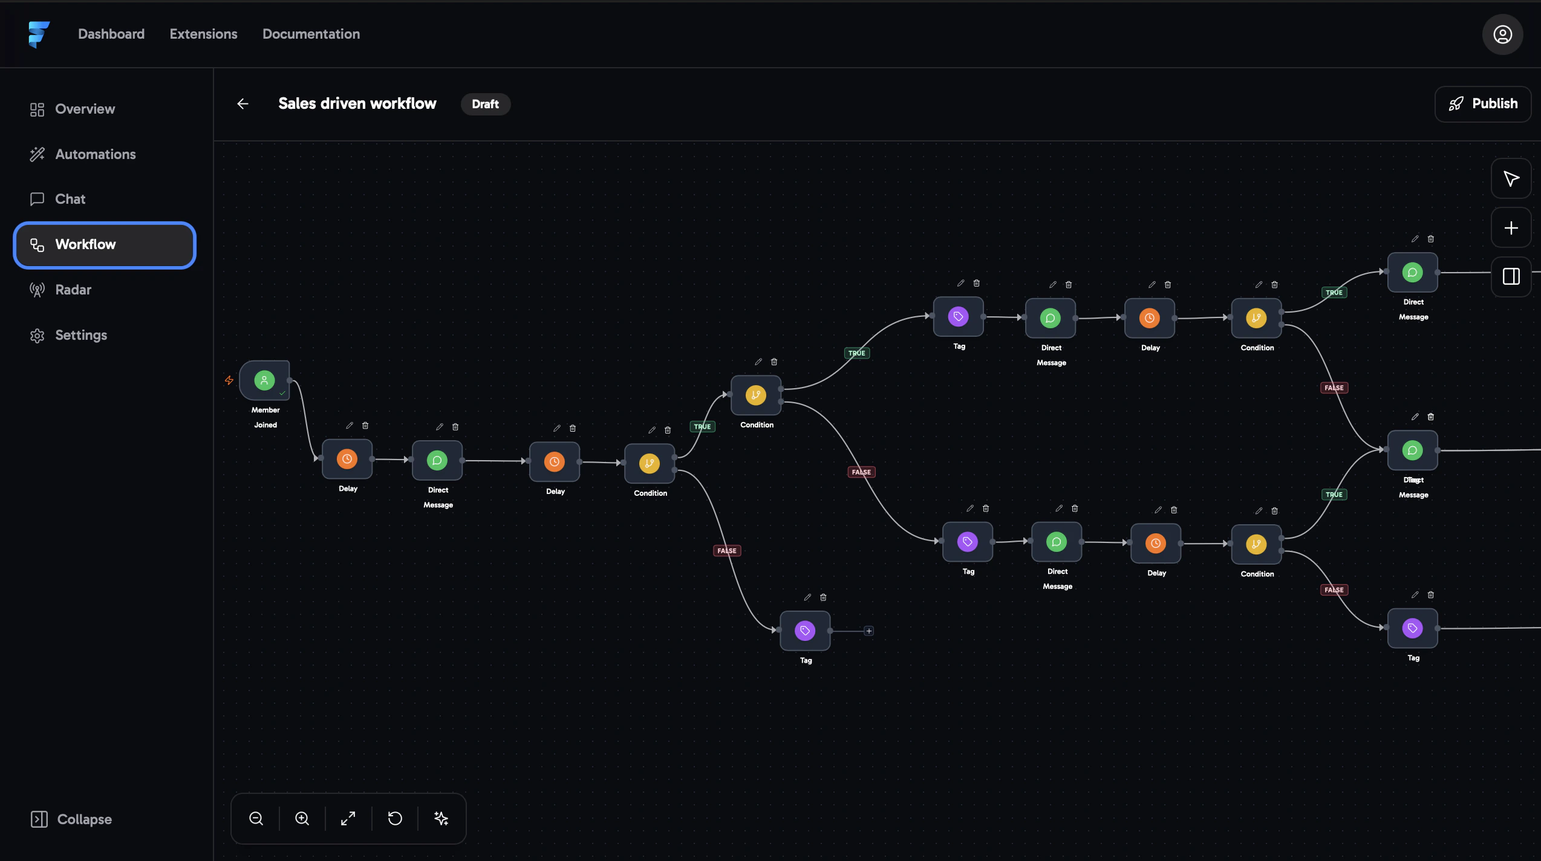Delete the first Direct Message node using trash icon
This screenshot has height=861, width=1541.
click(455, 427)
